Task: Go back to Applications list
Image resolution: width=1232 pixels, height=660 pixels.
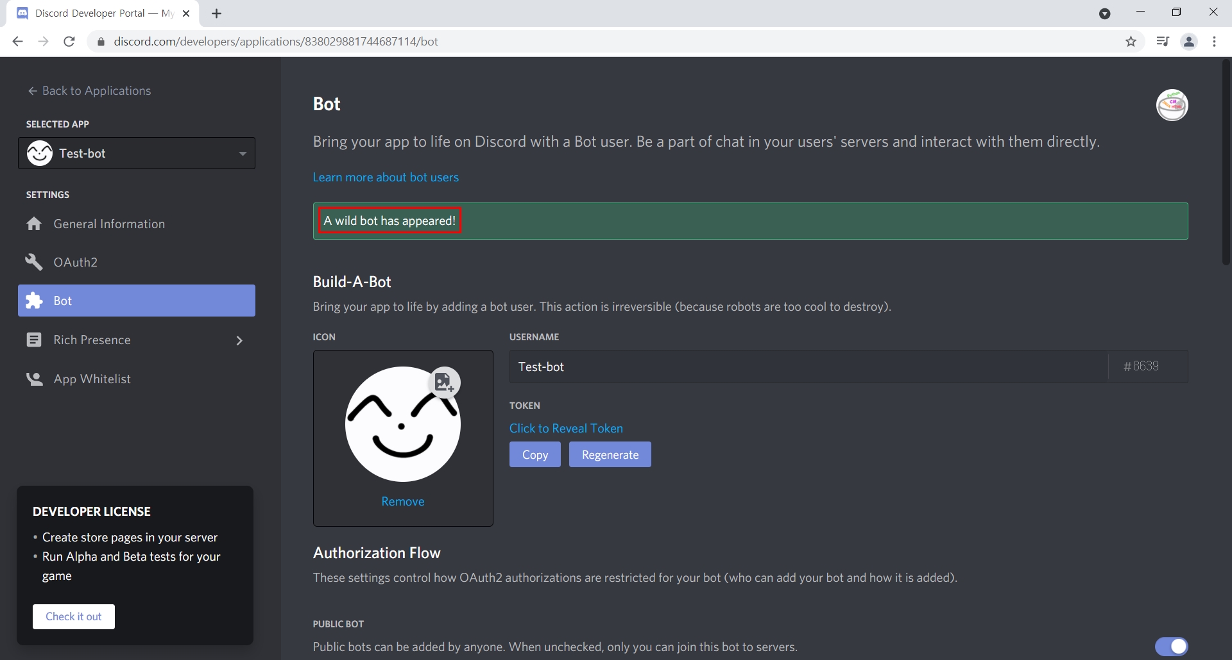Action: point(89,91)
